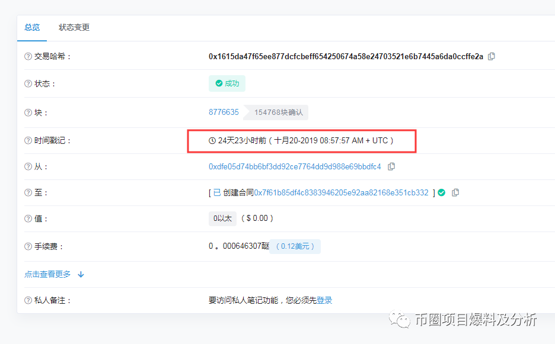Click the 时间戳记 label
555x344 pixels.
[52, 141]
